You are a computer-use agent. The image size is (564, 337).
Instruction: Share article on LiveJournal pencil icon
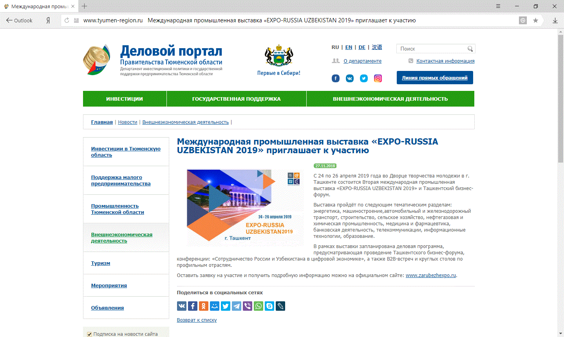(280, 306)
